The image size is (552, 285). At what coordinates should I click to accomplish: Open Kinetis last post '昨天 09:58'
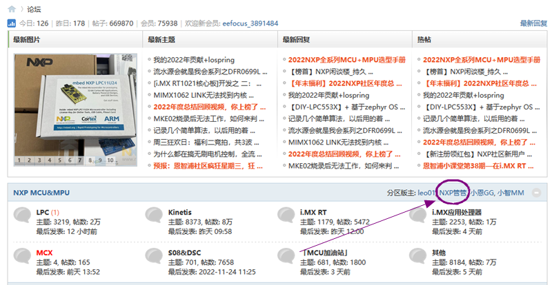215,231
